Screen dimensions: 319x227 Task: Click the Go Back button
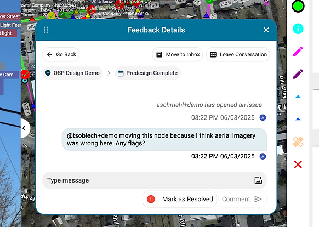pos(61,55)
